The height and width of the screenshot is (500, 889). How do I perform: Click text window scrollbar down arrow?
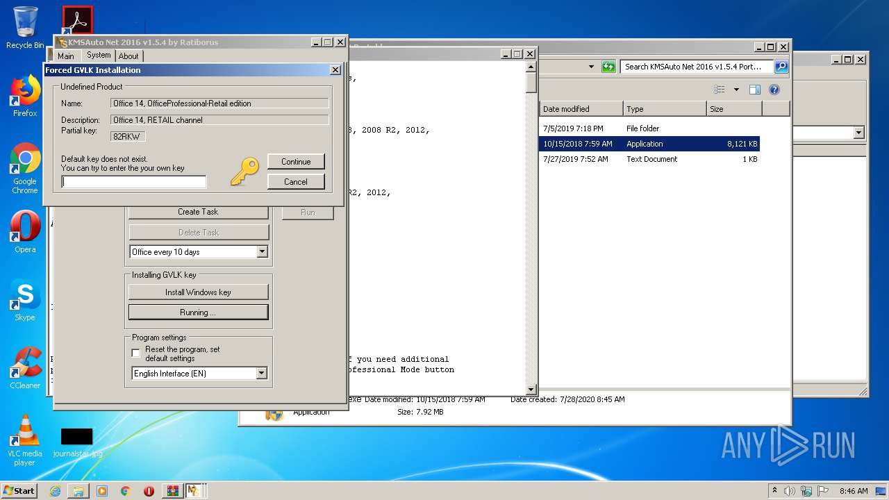click(531, 390)
